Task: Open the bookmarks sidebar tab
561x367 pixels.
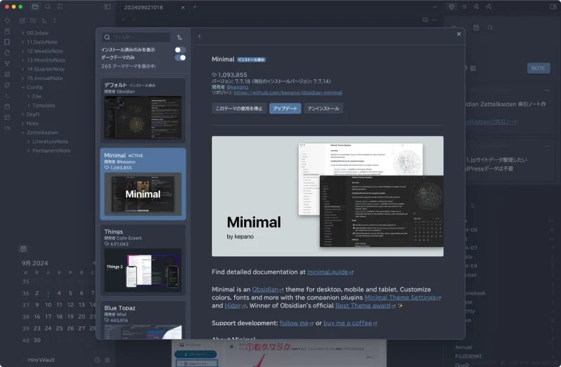Action: point(60,6)
